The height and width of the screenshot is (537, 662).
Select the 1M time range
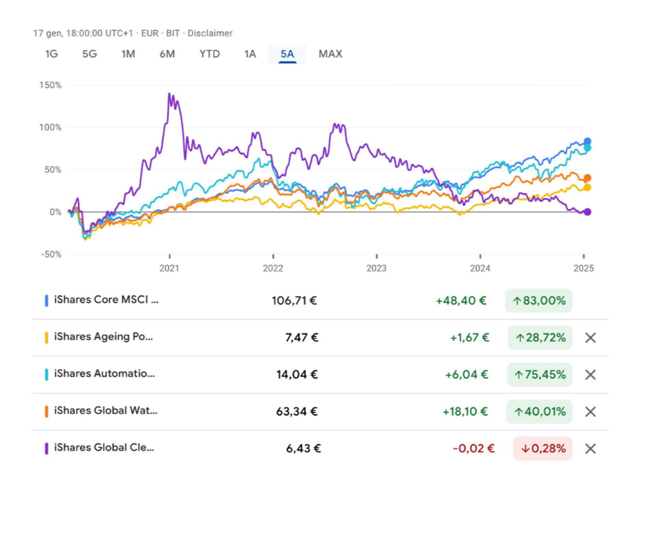(x=128, y=54)
